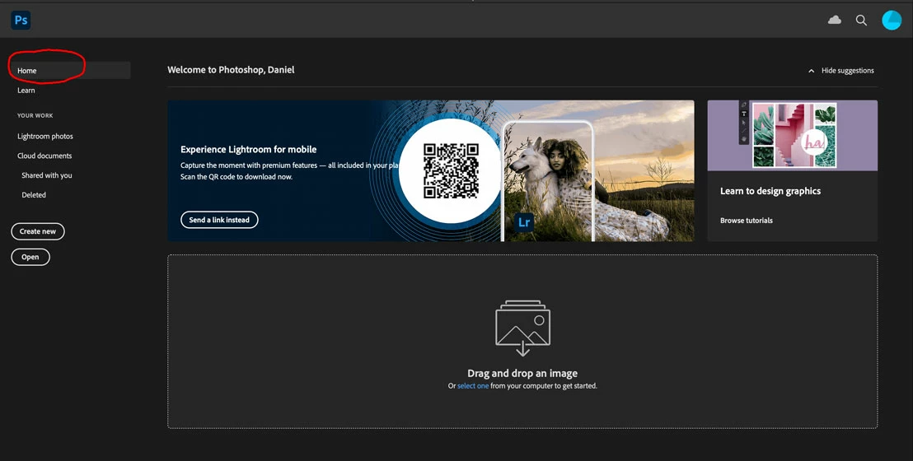
Task: Click Experience Lightroom for mobile heading
Action: click(249, 150)
